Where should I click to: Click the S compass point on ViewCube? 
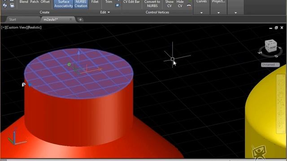click(x=276, y=56)
